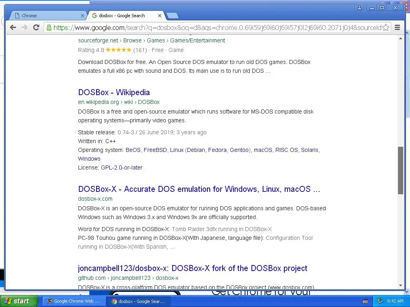The height and width of the screenshot is (307, 410).
Task: Open the Windows Start button
Action: click(19, 301)
